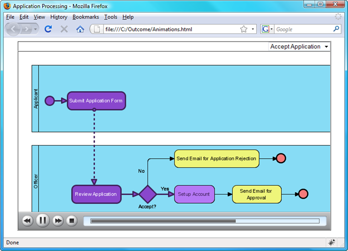Open the Accept Application path dropdown
This screenshot has width=348, height=251.
[299, 46]
